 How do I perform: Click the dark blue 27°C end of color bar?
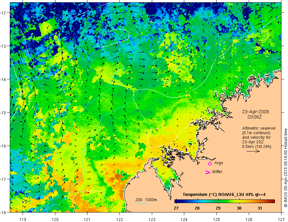click(x=176, y=201)
